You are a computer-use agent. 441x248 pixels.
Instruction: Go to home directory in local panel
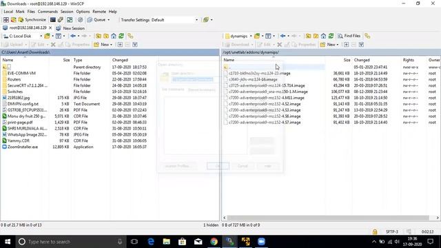coord(114,36)
